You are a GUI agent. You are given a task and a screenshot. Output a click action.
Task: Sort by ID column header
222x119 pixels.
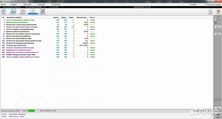point(3,18)
